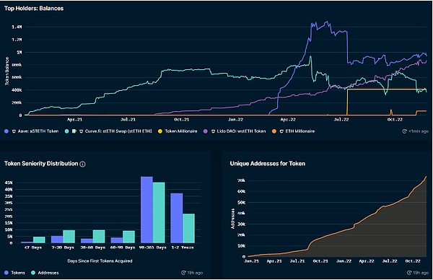Click refresh icon in Unique Addresses panel
Image resolution: width=433 pixels, height=280 pixels.
click(x=409, y=273)
